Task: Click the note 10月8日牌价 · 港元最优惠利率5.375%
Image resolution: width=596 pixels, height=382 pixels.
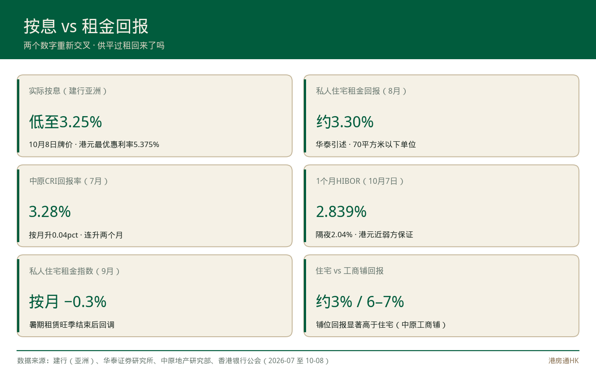Action: point(94,144)
